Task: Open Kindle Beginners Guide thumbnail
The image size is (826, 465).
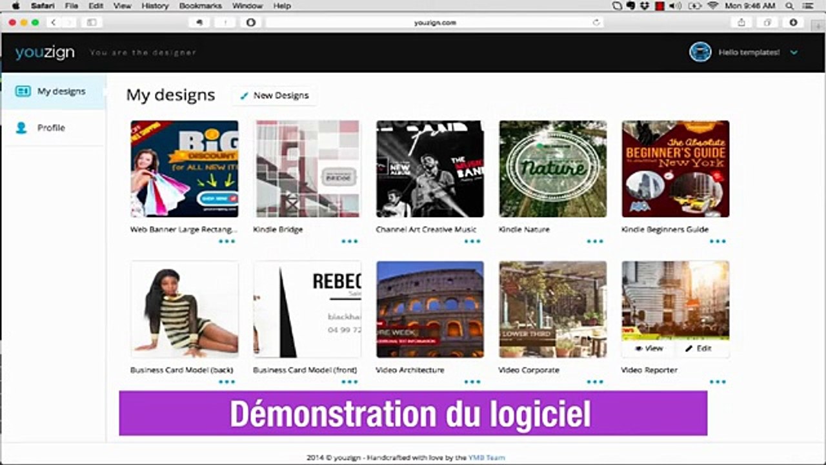Action: 675,169
